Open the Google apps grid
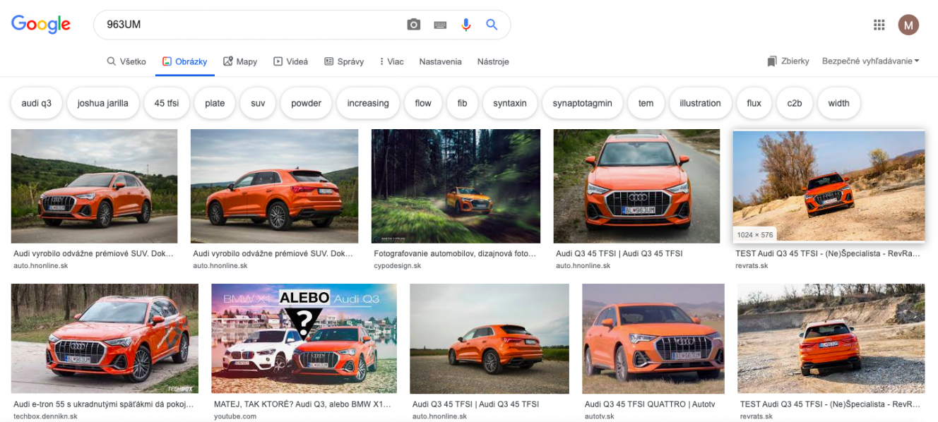The height and width of the screenshot is (422, 938). [x=879, y=25]
